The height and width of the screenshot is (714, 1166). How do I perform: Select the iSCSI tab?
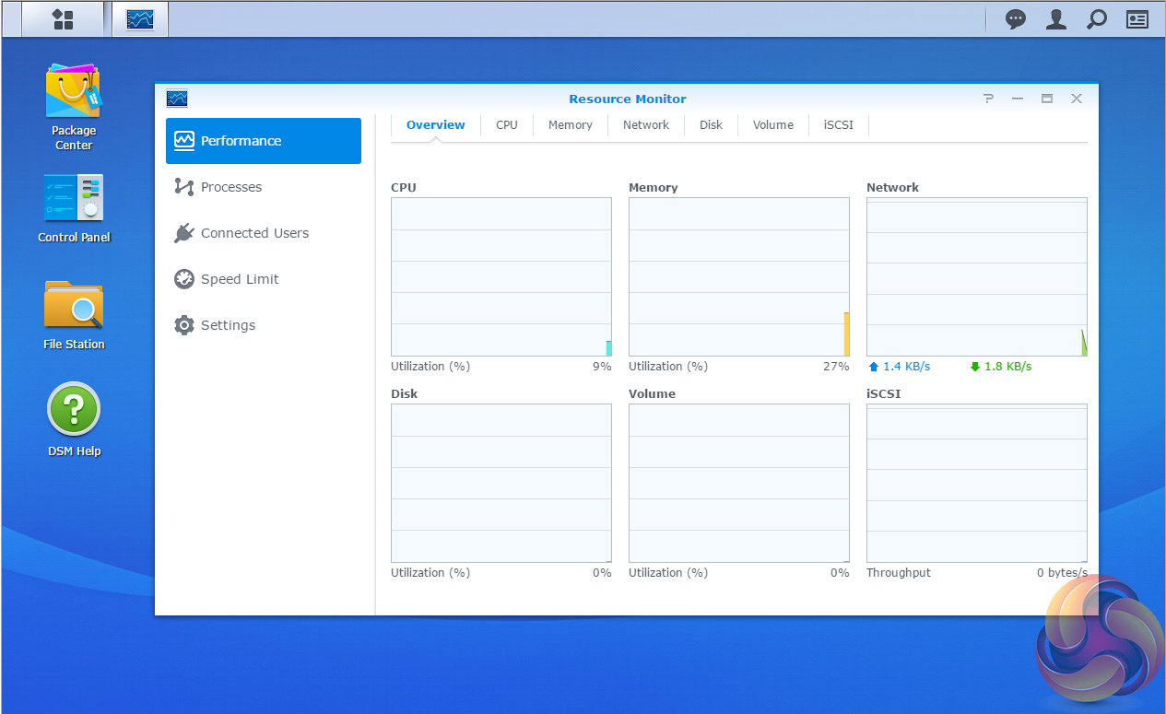click(838, 124)
